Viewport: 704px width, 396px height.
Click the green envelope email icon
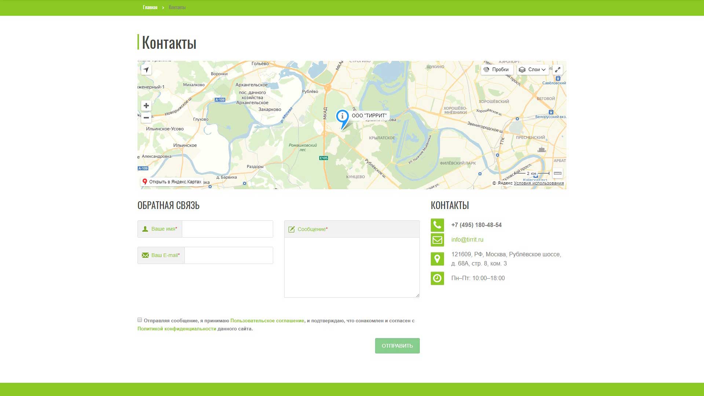(437, 240)
